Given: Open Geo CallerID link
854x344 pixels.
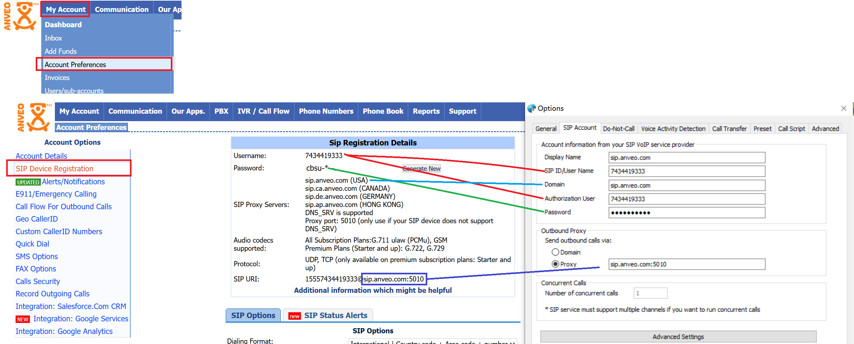Looking at the screenshot, I should pos(37,219).
